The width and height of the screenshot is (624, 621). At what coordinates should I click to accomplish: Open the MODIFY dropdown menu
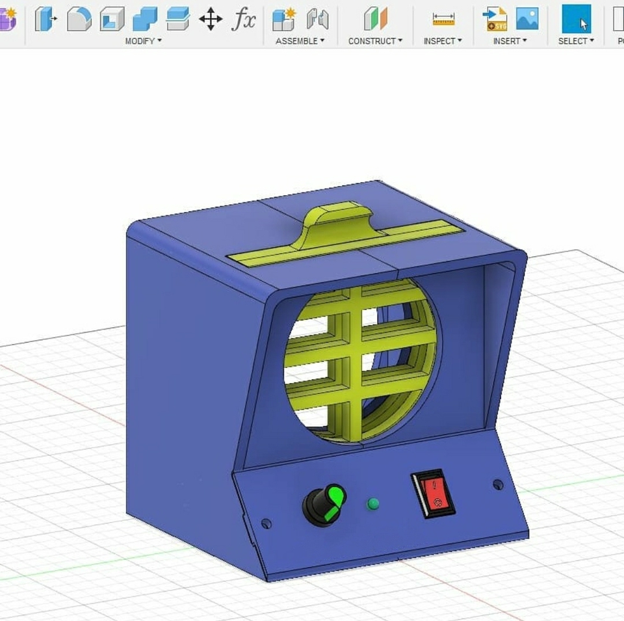[x=143, y=41]
